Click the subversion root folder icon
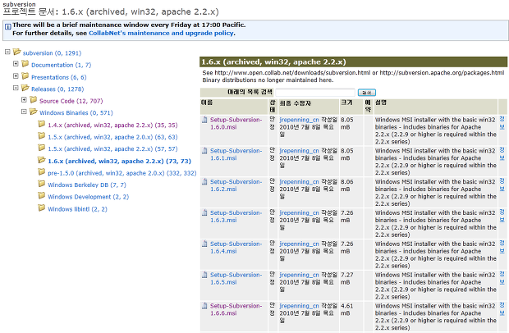The height and width of the screenshot is (333, 509). tap(17, 52)
